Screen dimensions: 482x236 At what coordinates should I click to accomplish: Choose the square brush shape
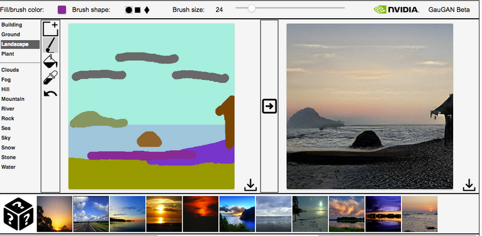click(x=137, y=10)
